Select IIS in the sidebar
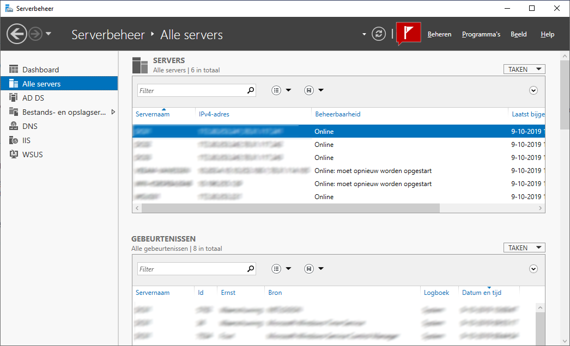Screen dimensions: 570x346 (x=26, y=140)
